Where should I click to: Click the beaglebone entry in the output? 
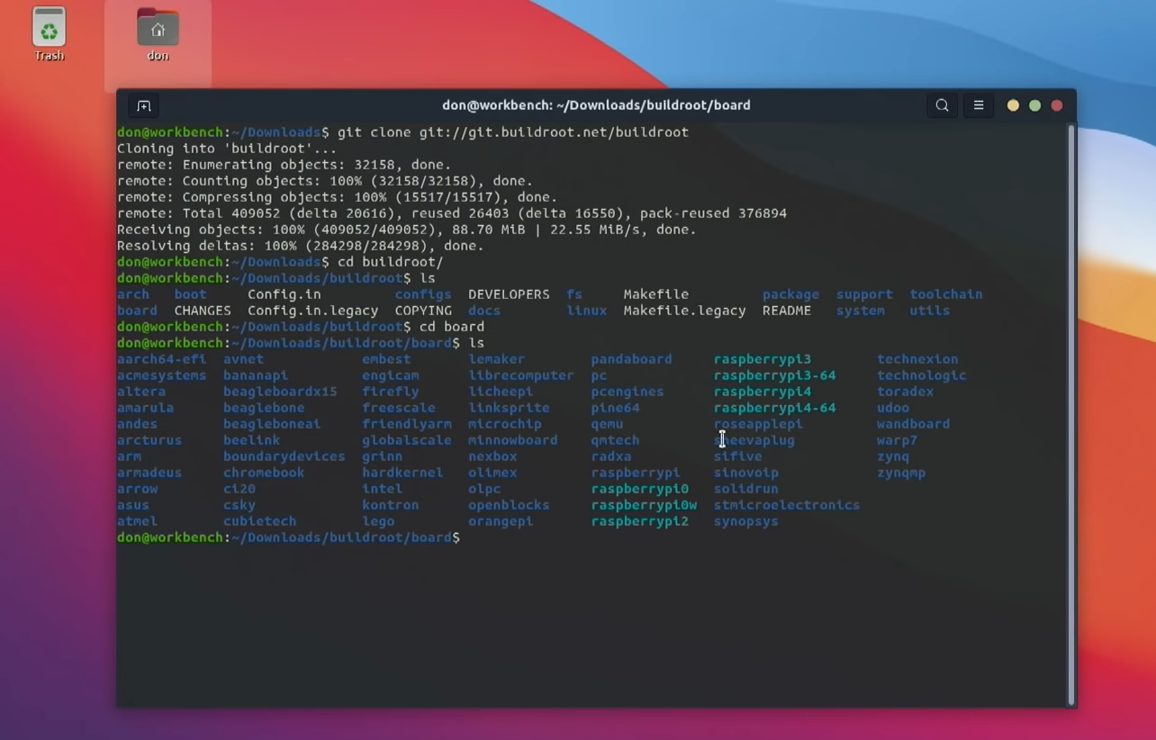[x=265, y=408]
